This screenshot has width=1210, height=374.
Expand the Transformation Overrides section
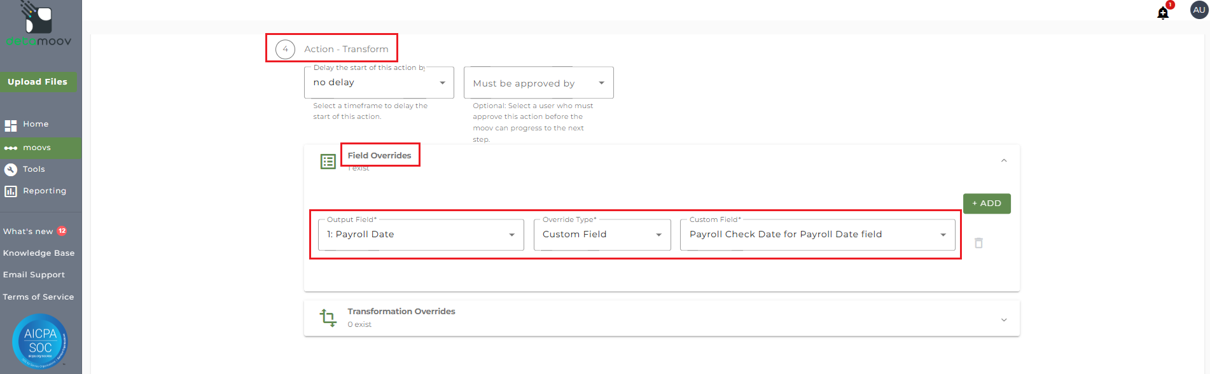point(1004,320)
